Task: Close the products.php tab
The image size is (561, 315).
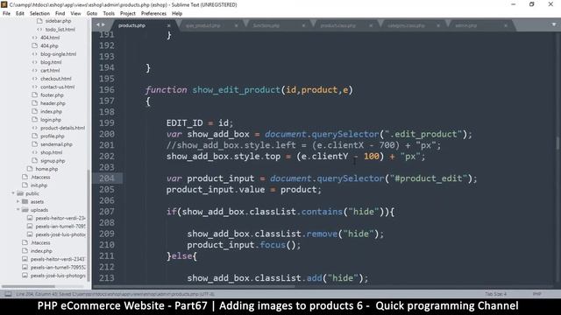Action: pyautogui.click(x=169, y=25)
